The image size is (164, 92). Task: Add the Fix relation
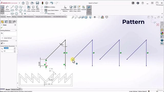(3, 43)
